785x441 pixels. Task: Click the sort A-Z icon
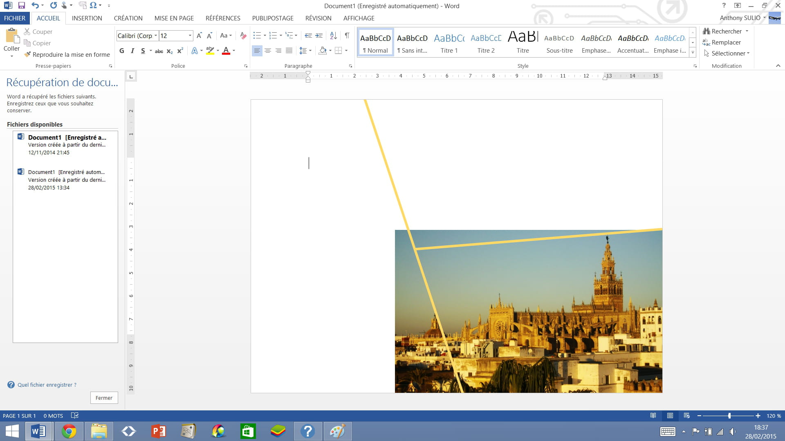[x=333, y=36]
